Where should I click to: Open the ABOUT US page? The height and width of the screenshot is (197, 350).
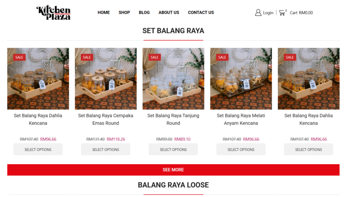tap(169, 13)
